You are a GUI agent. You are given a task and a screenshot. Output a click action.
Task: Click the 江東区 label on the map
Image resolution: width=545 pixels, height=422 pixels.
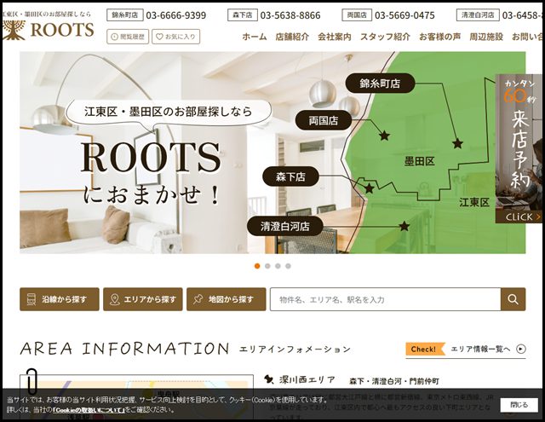pos(473,203)
